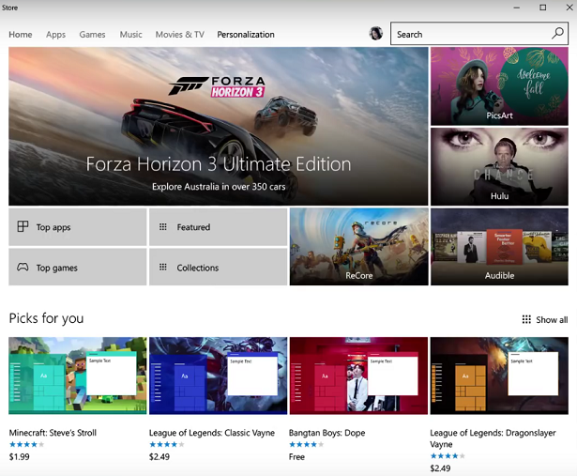Click the $1.99 price under Minecraft
The width and height of the screenshot is (577, 476).
(19, 457)
